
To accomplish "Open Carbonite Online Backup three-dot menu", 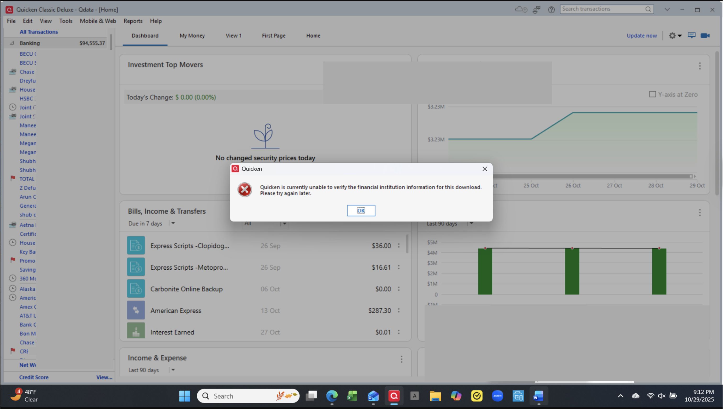I will click(x=399, y=289).
